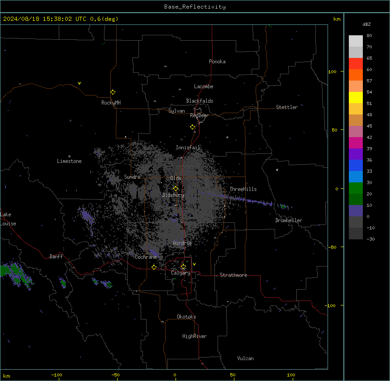Click the Cochrane label
Image resolution: width=390 pixels, height=381 pixels.
(146, 257)
